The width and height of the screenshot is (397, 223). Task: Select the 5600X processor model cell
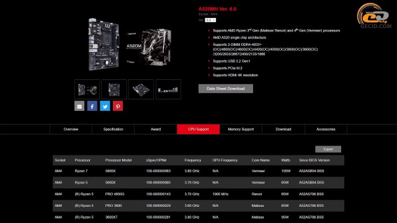click(x=110, y=183)
